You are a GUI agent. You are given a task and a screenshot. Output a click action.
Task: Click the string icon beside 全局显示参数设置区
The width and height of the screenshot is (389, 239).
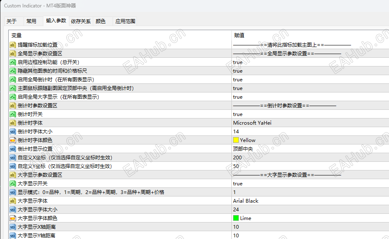(x=13, y=54)
